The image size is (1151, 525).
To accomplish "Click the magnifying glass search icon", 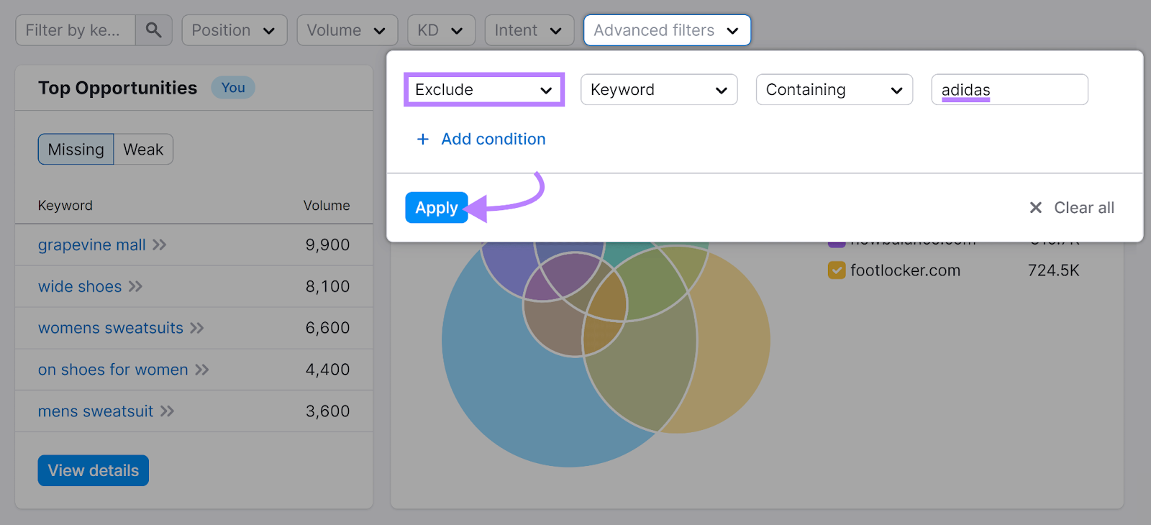I will pos(153,30).
